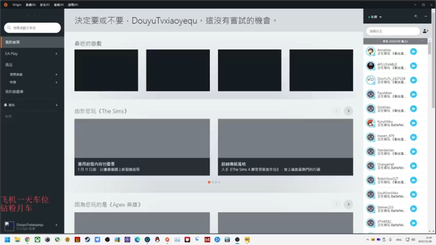Open first recent game tile
This screenshot has width=436, height=245.
pyautogui.click(x=106, y=70)
